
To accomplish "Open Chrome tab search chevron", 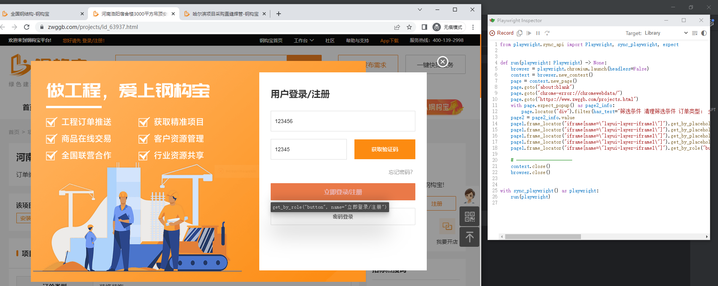I will (420, 10).
